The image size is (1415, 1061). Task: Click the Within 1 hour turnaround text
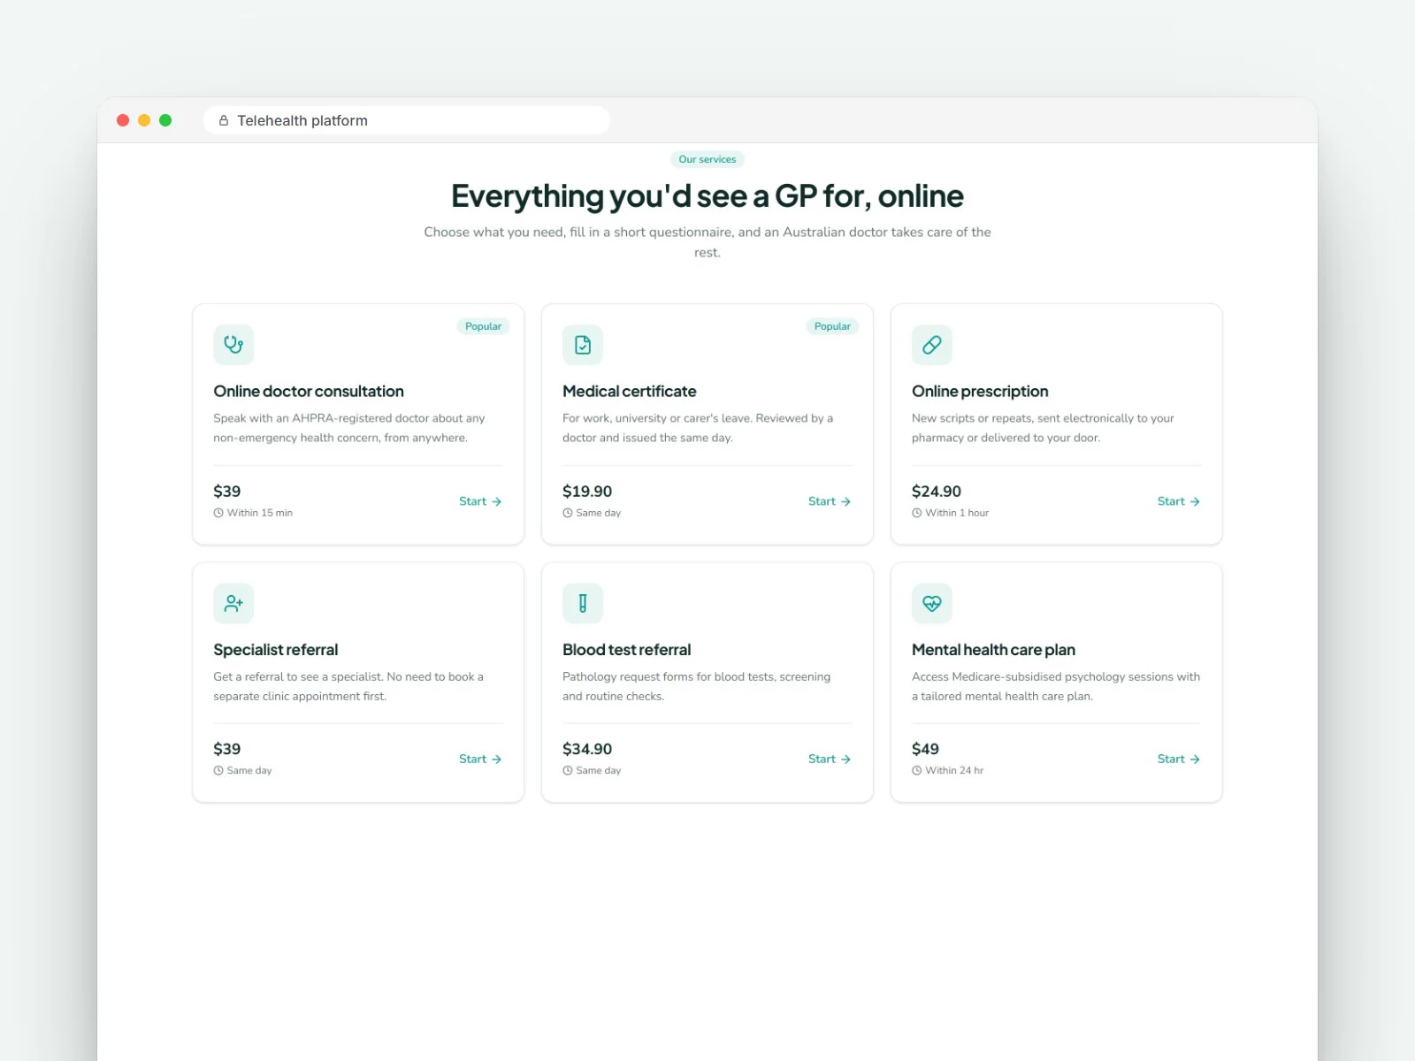[x=957, y=513]
